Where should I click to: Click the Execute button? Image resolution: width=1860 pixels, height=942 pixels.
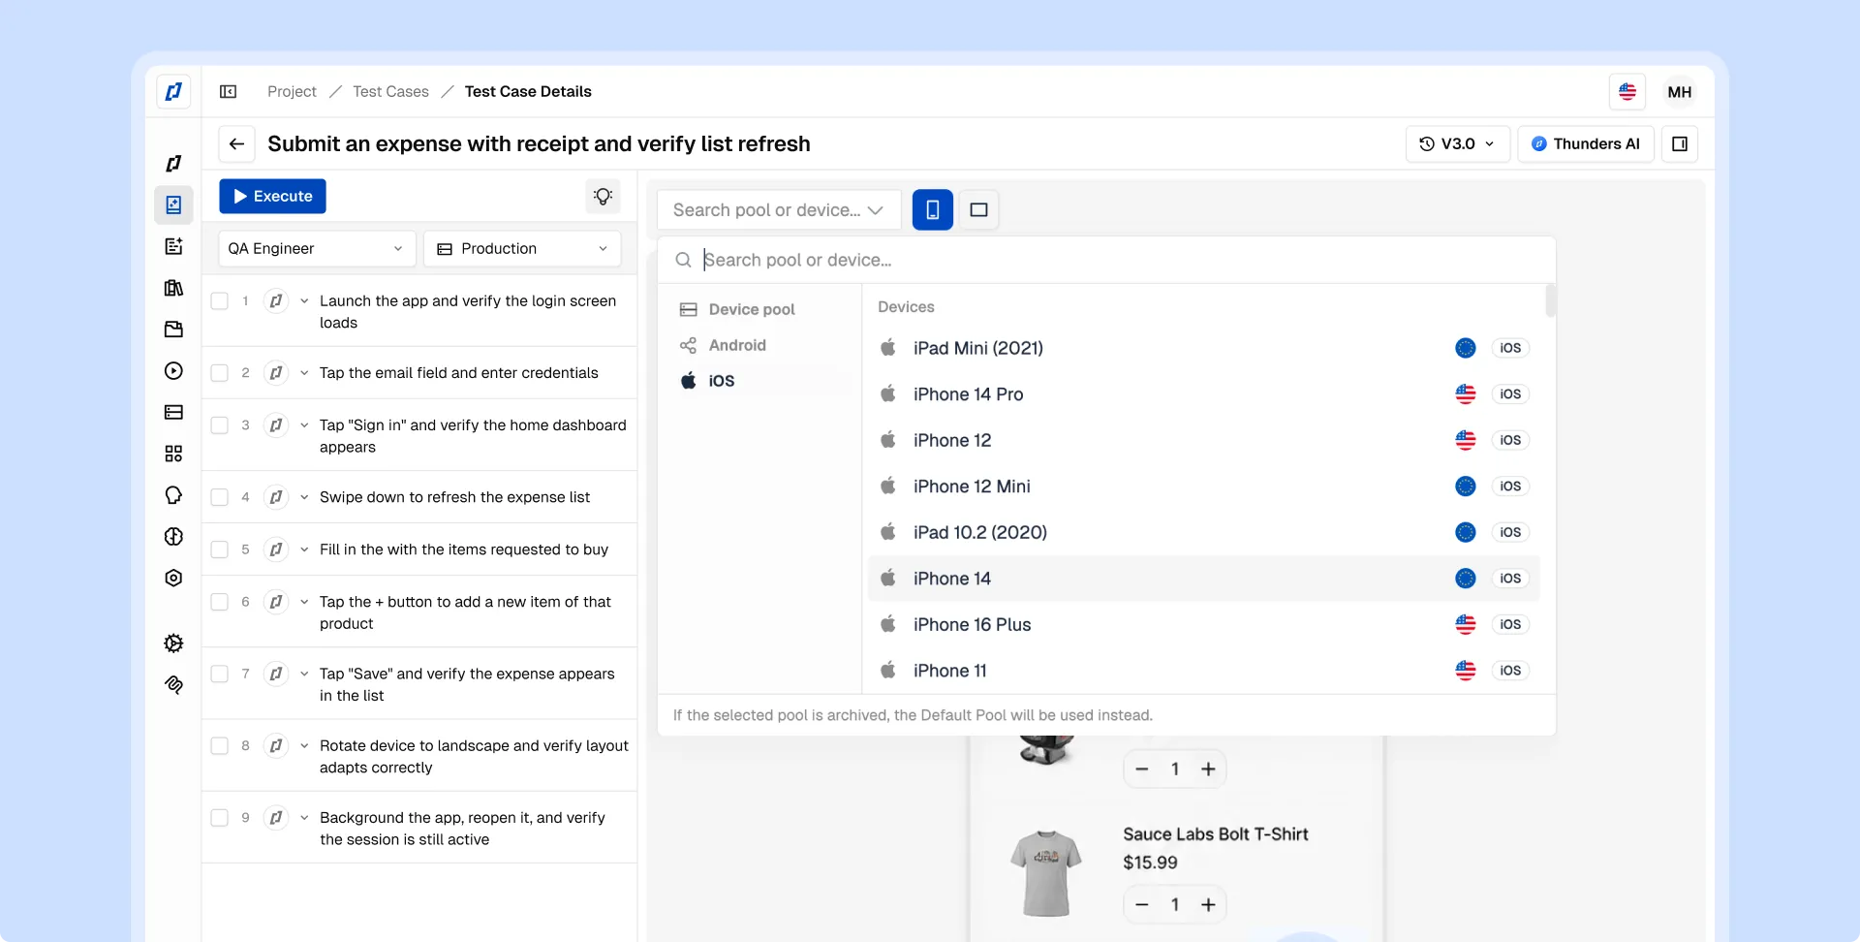272,197
